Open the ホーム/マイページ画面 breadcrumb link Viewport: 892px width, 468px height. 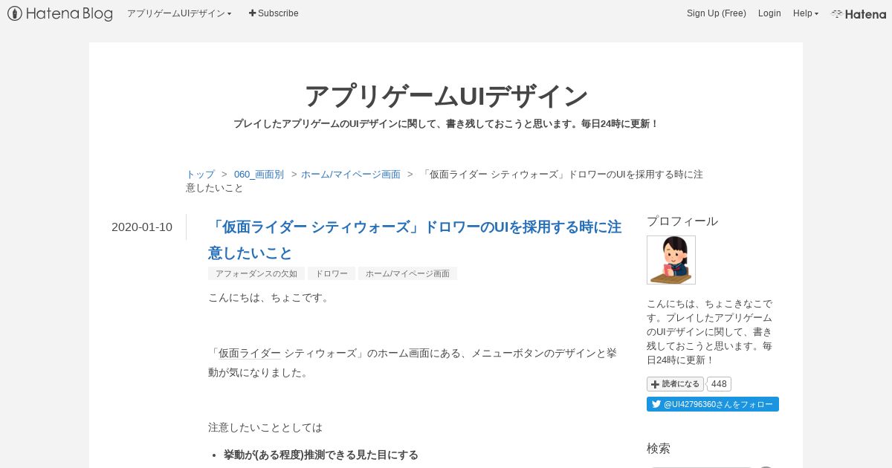tap(351, 175)
